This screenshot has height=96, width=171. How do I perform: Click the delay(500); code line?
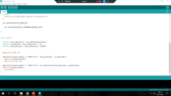click(9, 70)
